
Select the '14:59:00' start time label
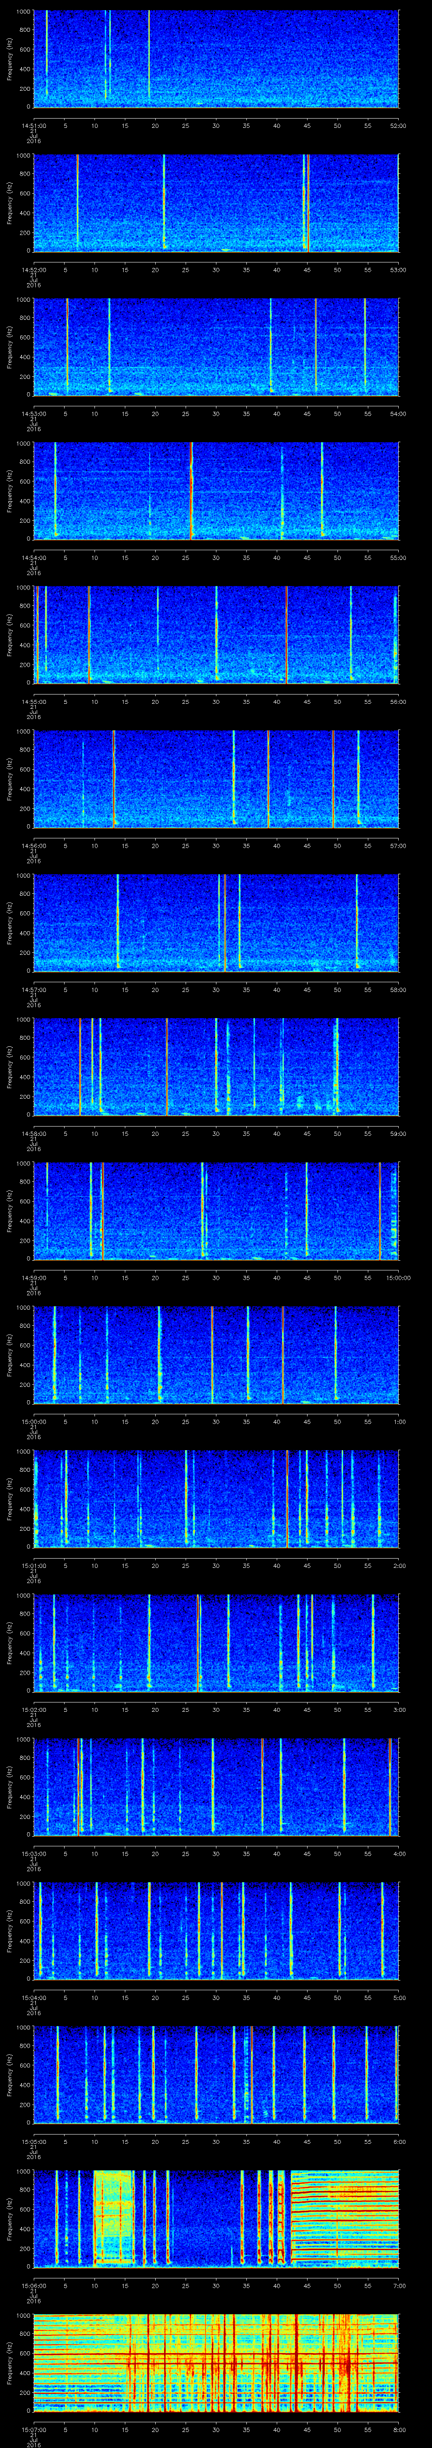tap(34, 1277)
